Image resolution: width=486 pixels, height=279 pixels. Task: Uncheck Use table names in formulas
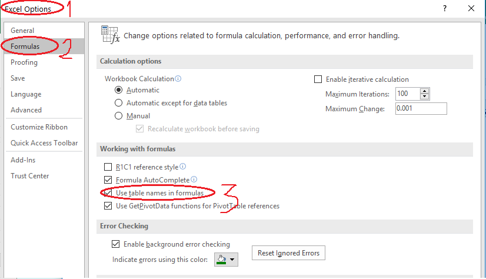[108, 193]
